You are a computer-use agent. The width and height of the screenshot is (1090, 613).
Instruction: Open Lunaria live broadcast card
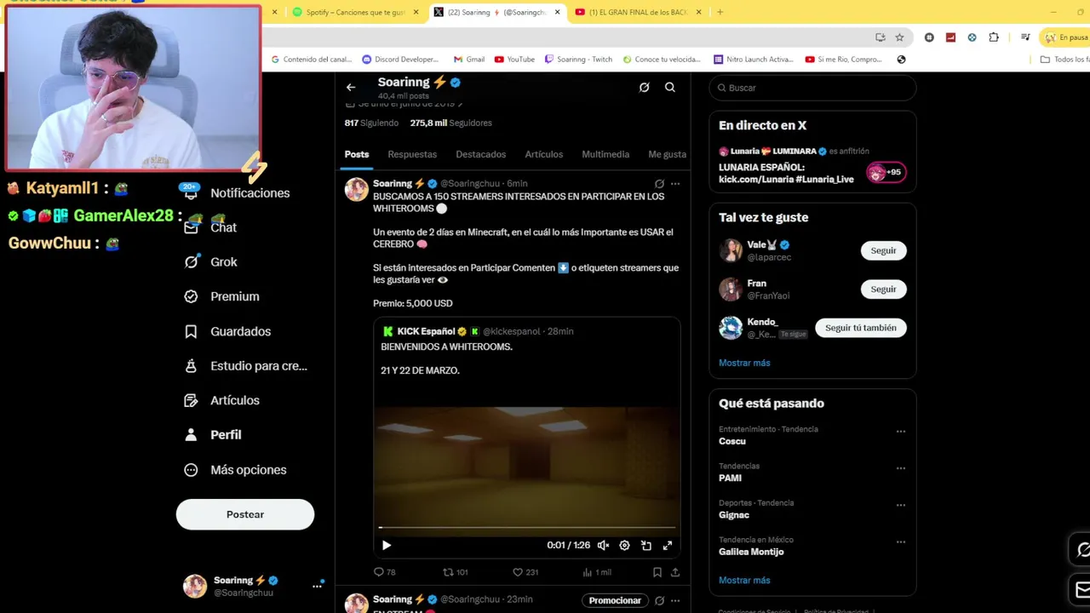(x=812, y=166)
